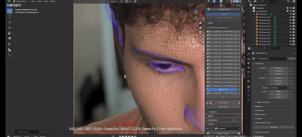Open the Select menu in header
This screenshot has width=302, height=137.
[x=40, y=1]
